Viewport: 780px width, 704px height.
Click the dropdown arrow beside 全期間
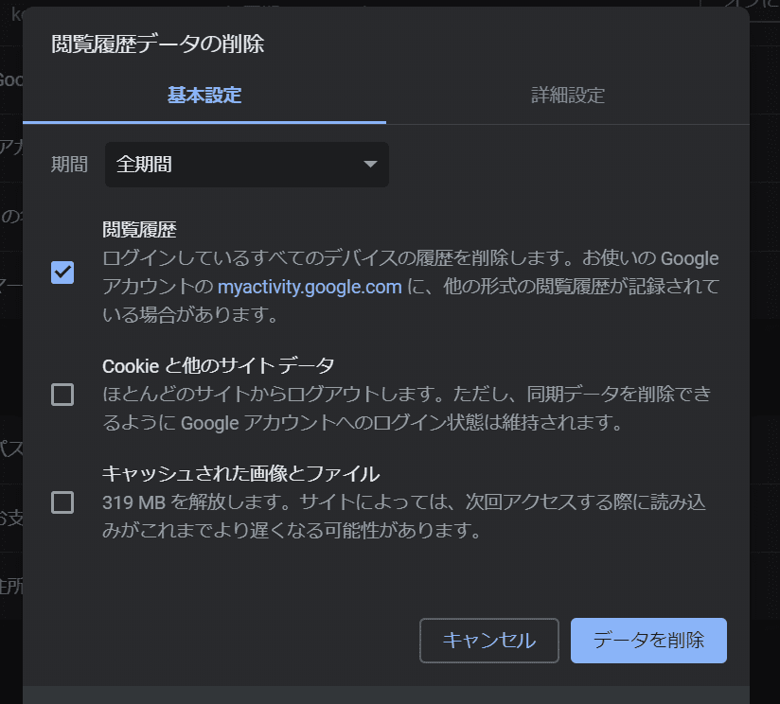click(x=370, y=164)
